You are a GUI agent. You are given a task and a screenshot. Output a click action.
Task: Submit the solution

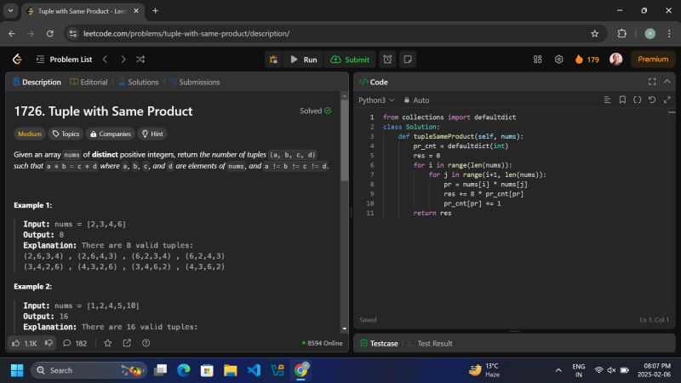(x=350, y=60)
